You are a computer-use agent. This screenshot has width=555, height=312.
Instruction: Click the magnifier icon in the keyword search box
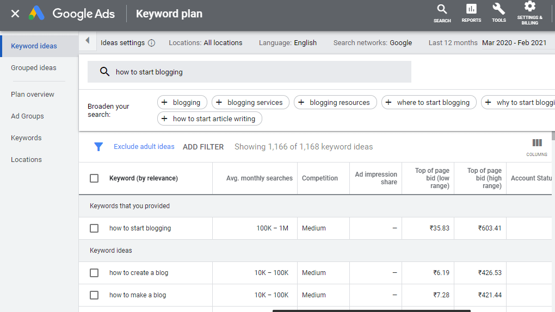[104, 72]
